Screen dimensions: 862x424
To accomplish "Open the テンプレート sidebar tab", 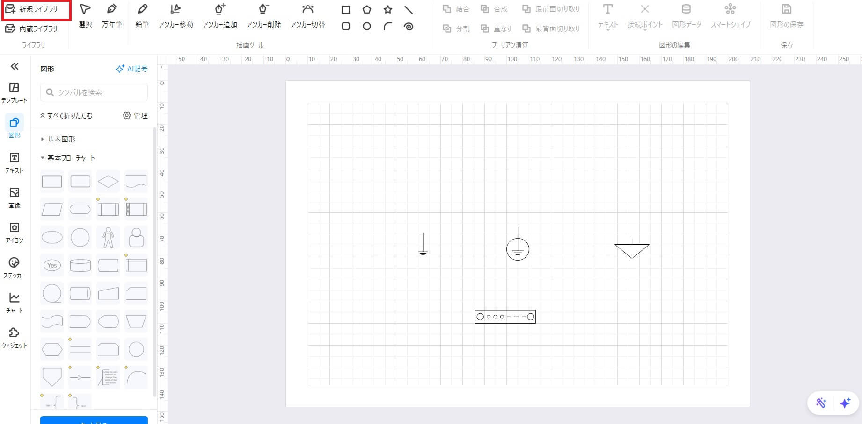I will (14, 93).
